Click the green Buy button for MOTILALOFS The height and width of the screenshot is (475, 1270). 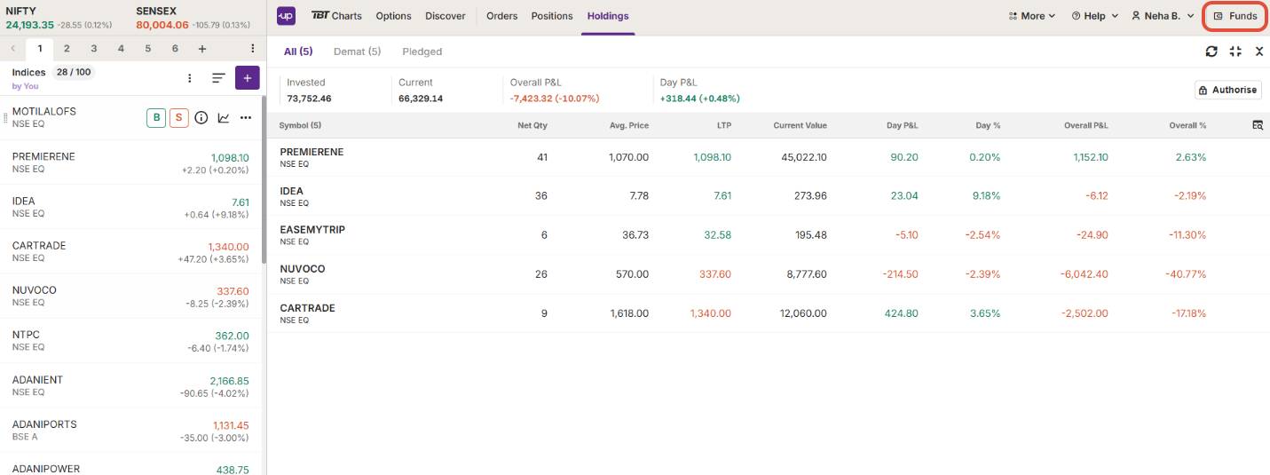coord(156,118)
